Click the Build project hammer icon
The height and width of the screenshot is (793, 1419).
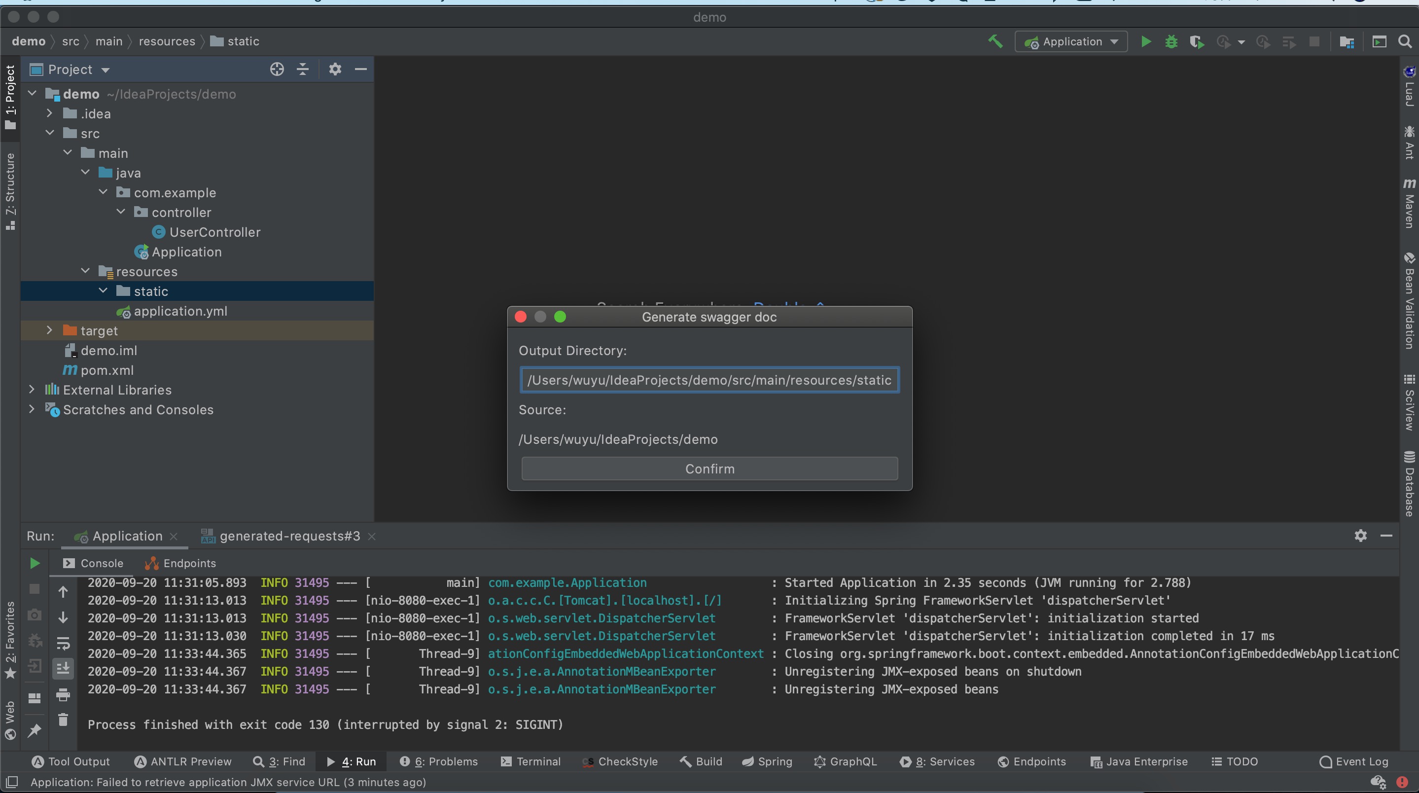(x=995, y=42)
